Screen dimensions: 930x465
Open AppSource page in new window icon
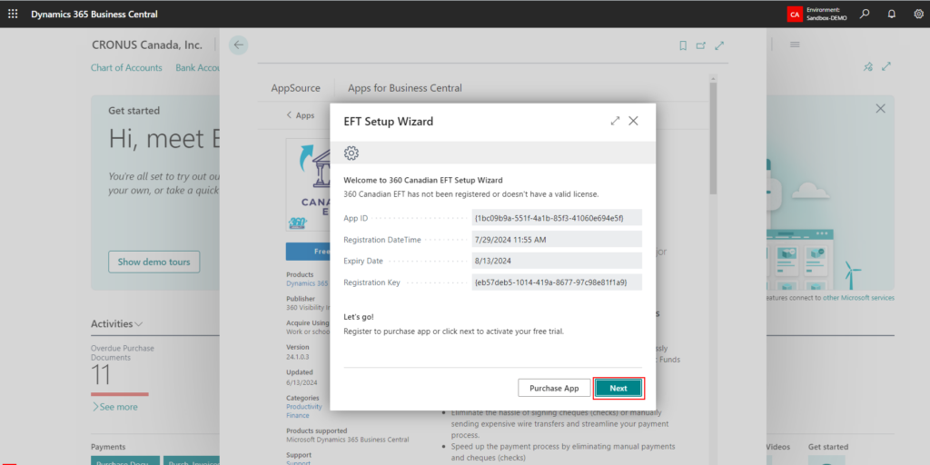(701, 45)
